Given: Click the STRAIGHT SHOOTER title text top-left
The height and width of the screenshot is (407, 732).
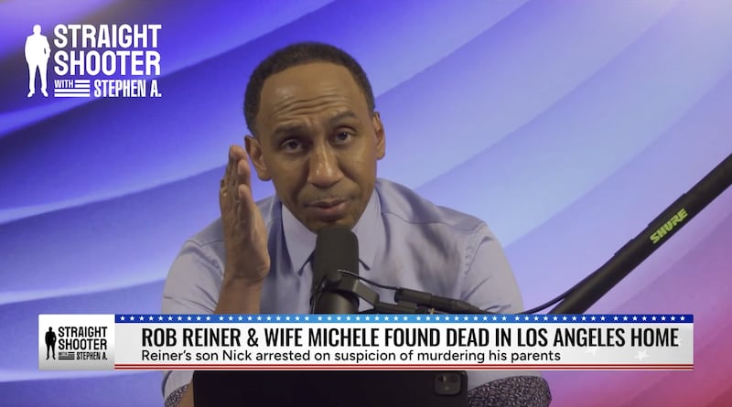Looking at the screenshot, I should pos(107,50).
